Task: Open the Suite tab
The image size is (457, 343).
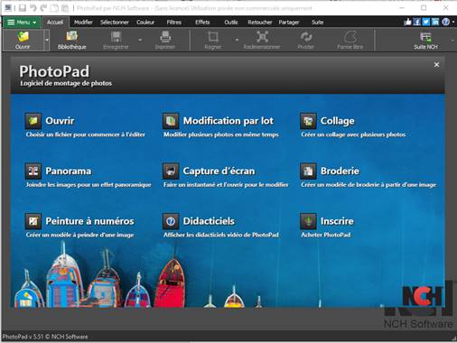Action: pyautogui.click(x=318, y=23)
